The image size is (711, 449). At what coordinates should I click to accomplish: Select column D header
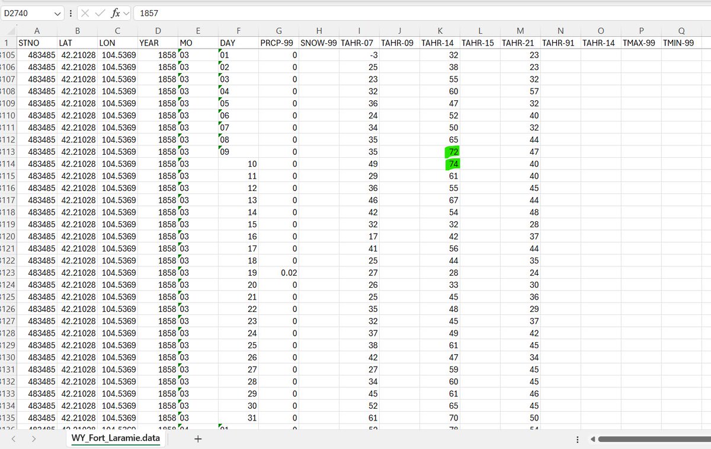158,31
